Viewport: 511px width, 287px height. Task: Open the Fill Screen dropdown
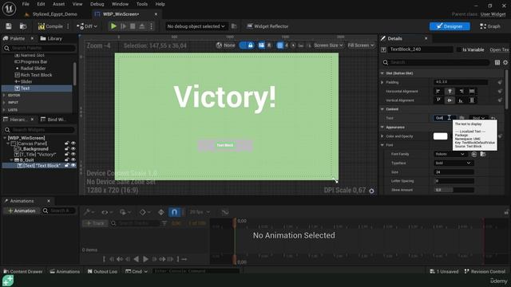[361, 45]
